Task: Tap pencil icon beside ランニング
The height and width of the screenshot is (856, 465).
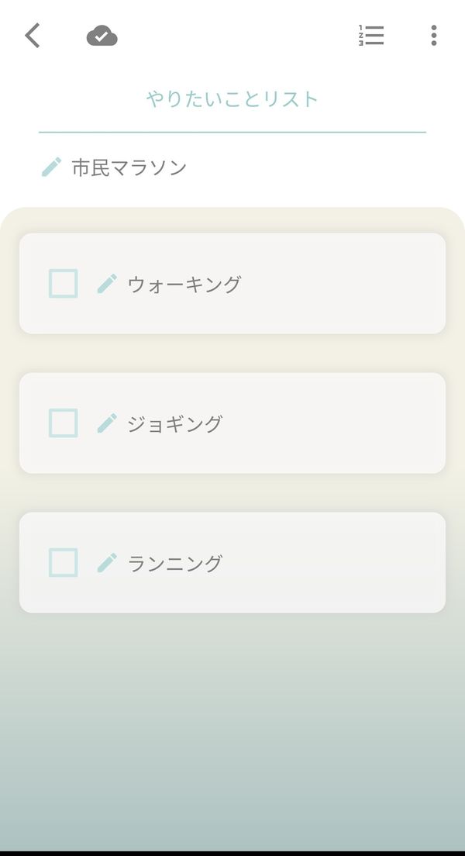Action: pyautogui.click(x=107, y=563)
